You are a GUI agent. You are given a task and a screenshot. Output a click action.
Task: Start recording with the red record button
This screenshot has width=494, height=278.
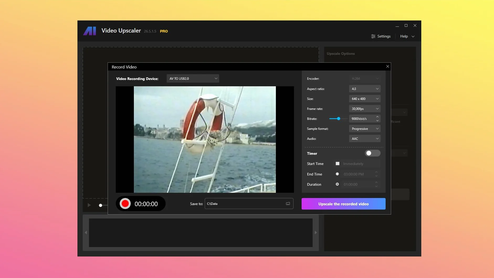125,204
